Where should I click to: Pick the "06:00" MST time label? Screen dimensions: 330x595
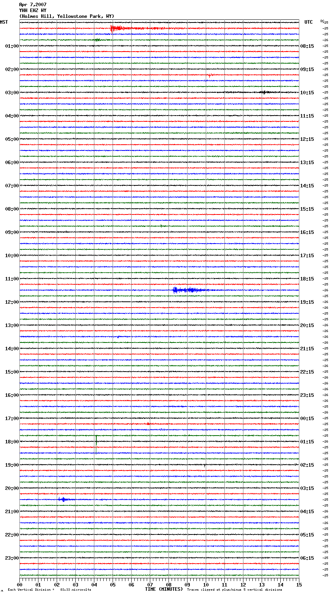(x=12, y=163)
